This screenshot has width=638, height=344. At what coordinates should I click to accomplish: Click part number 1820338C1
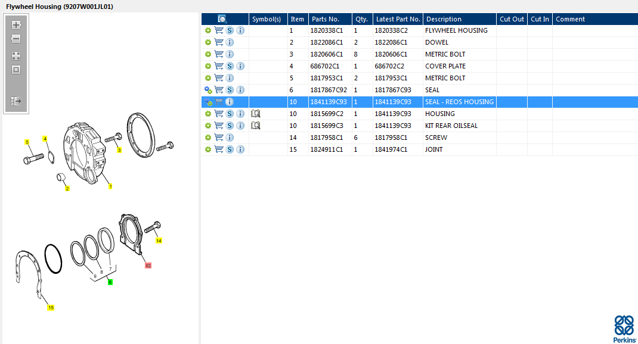click(x=326, y=30)
